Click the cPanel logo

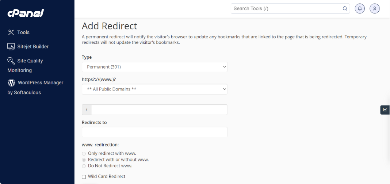tap(26, 14)
